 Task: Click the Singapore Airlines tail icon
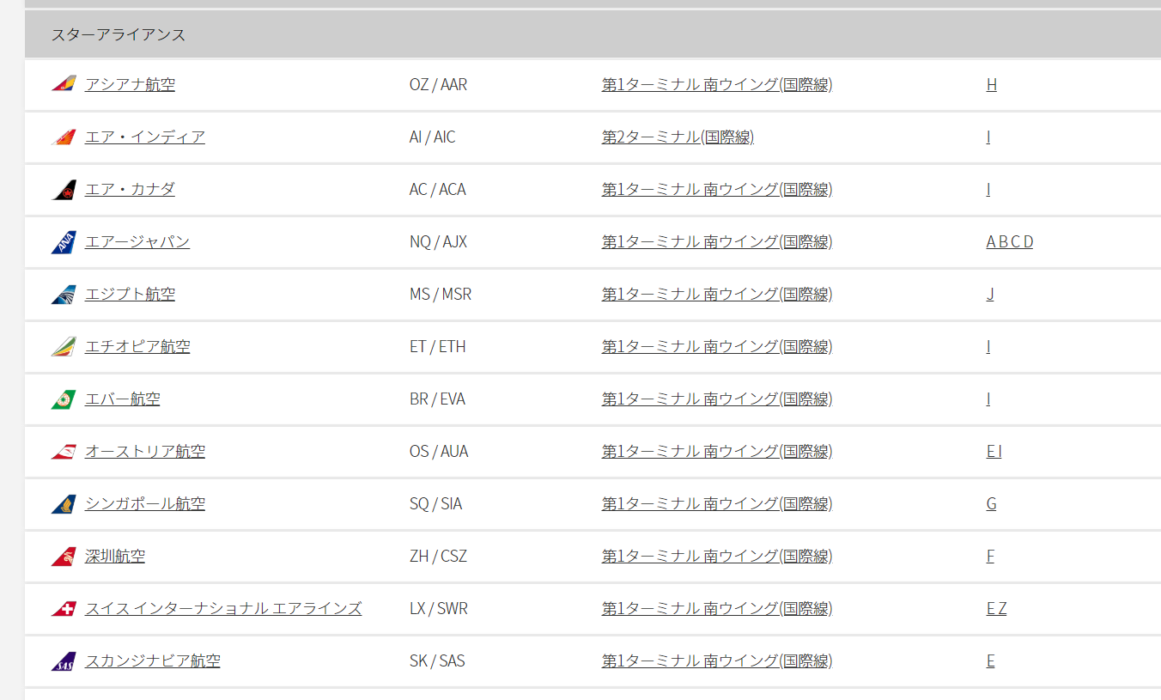(64, 504)
